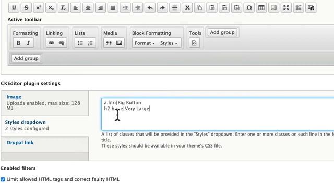Click the Maximize editor icon
The image size is (334, 187).
click(286, 8)
